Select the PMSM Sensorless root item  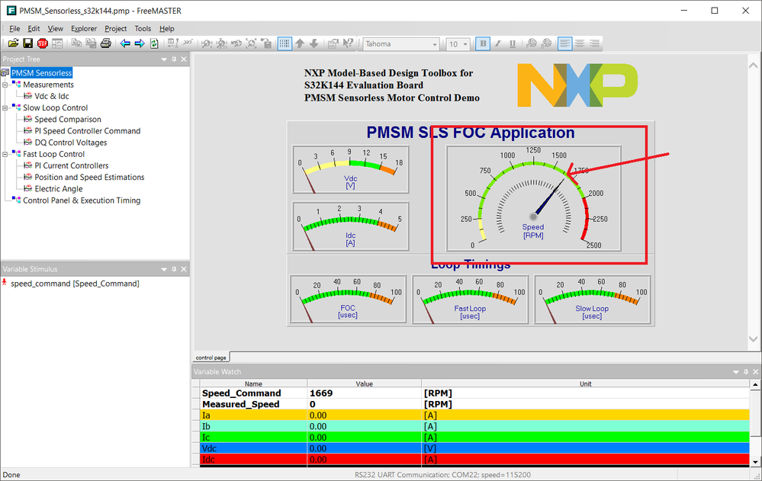(x=42, y=73)
